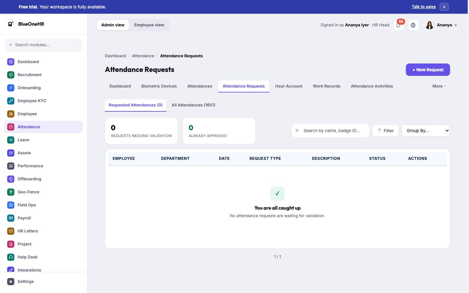Open the Dashboard module icon in sidebar

coord(11,62)
